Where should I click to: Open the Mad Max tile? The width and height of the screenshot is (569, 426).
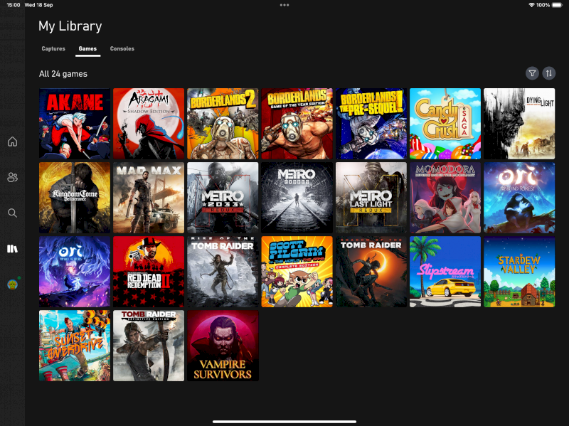click(x=149, y=198)
